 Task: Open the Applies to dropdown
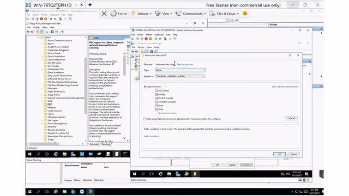point(180,76)
